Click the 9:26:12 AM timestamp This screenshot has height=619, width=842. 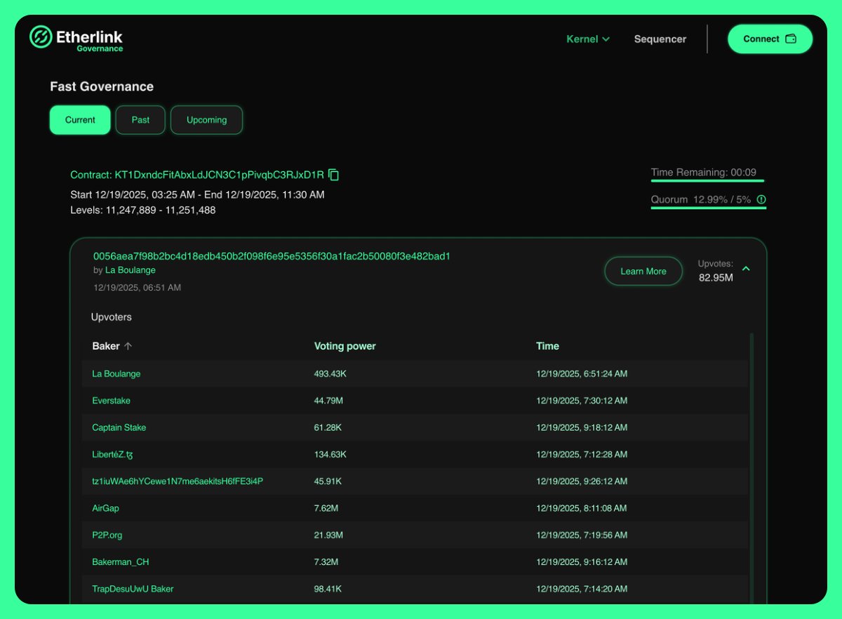tap(582, 481)
